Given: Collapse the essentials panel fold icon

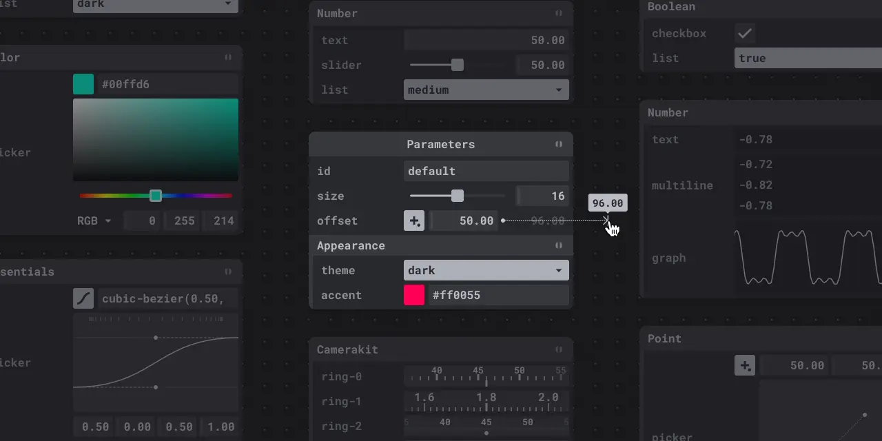Looking at the screenshot, I should click(228, 271).
